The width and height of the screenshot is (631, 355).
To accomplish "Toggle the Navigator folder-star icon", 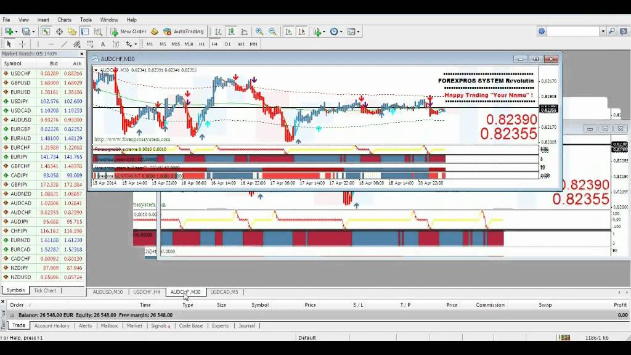I will [x=72, y=31].
